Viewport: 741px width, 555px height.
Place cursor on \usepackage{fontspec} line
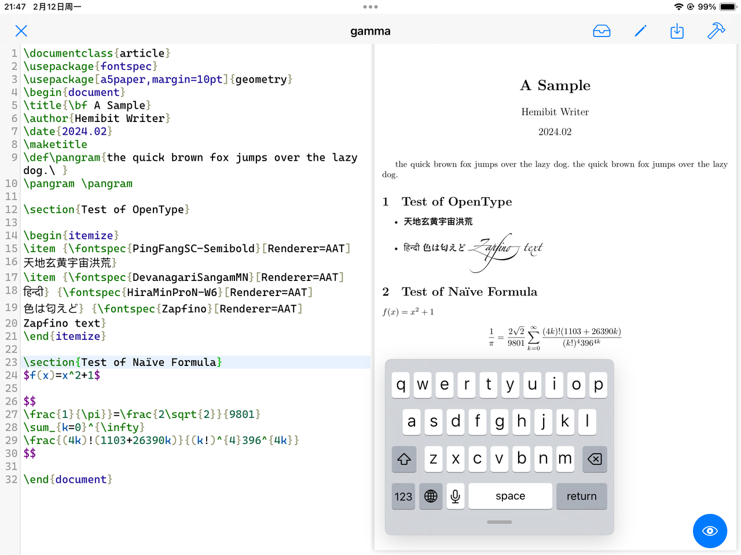pyautogui.click(x=90, y=66)
